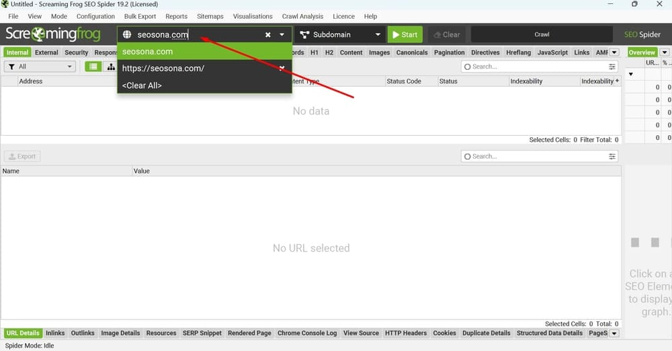
Task: Expand right panel tabs dropdown arrow
Action: (665, 52)
